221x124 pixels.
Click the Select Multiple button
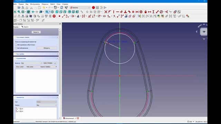click(x=48, y=63)
